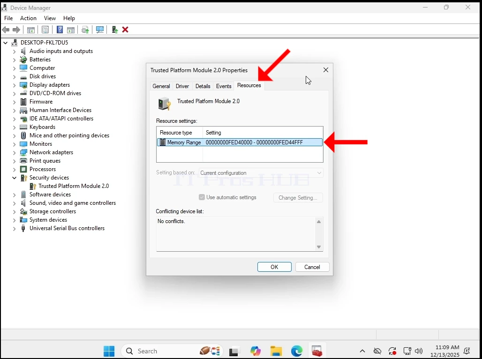
Task: Click the Back arrow in the toolbar
Action: coord(6,30)
